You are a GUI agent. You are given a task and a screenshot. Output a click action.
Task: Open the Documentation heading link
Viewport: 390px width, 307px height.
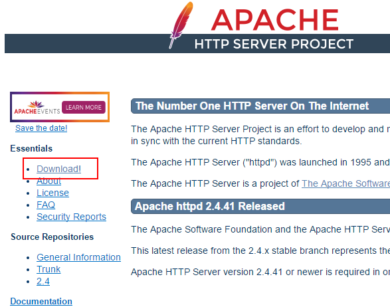[41, 301]
